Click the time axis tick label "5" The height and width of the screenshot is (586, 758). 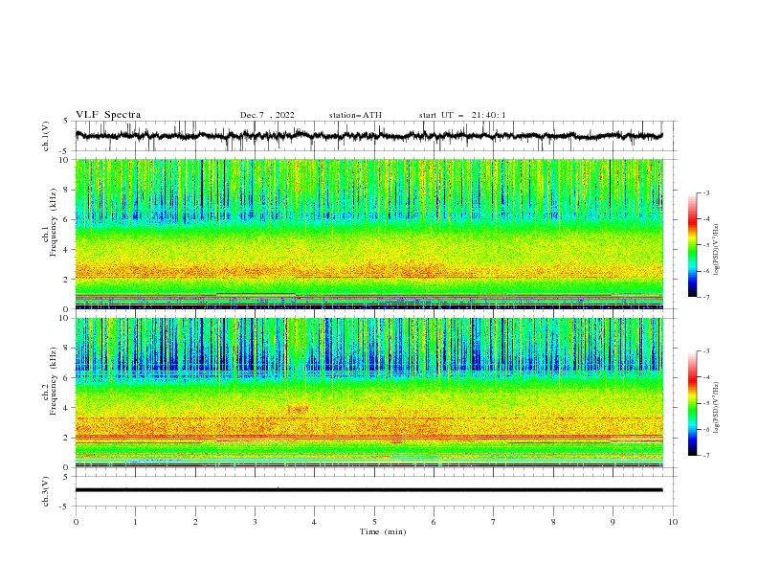pos(374,522)
